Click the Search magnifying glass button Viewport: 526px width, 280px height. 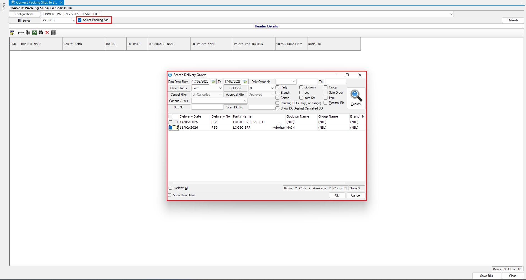pos(356,98)
